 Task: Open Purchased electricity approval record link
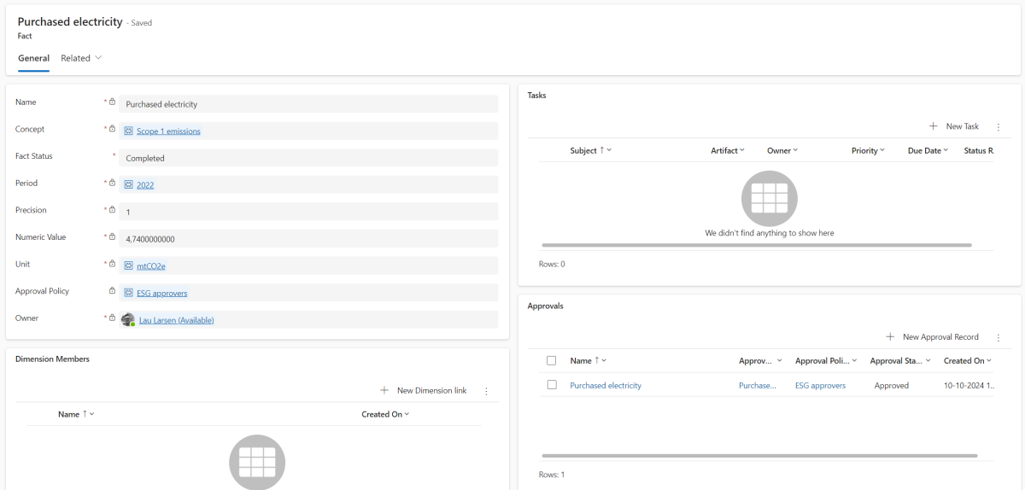[606, 386]
